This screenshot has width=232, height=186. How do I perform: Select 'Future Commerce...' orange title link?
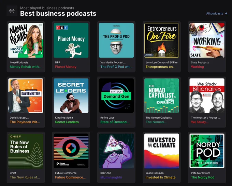coord(70,177)
